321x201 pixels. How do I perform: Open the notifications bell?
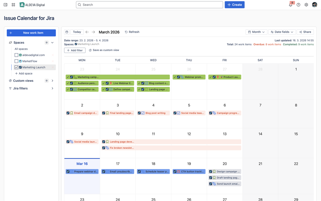pos(291,5)
